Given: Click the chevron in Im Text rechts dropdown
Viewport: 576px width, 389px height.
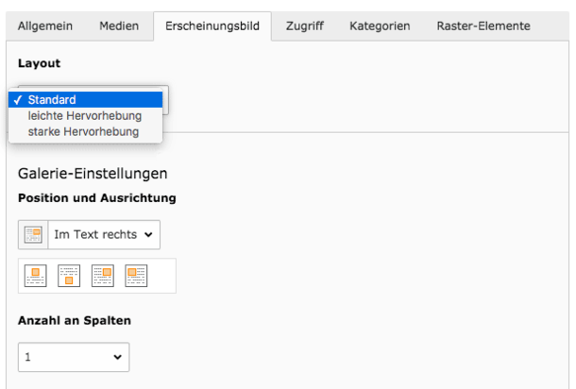Looking at the screenshot, I should click(148, 235).
